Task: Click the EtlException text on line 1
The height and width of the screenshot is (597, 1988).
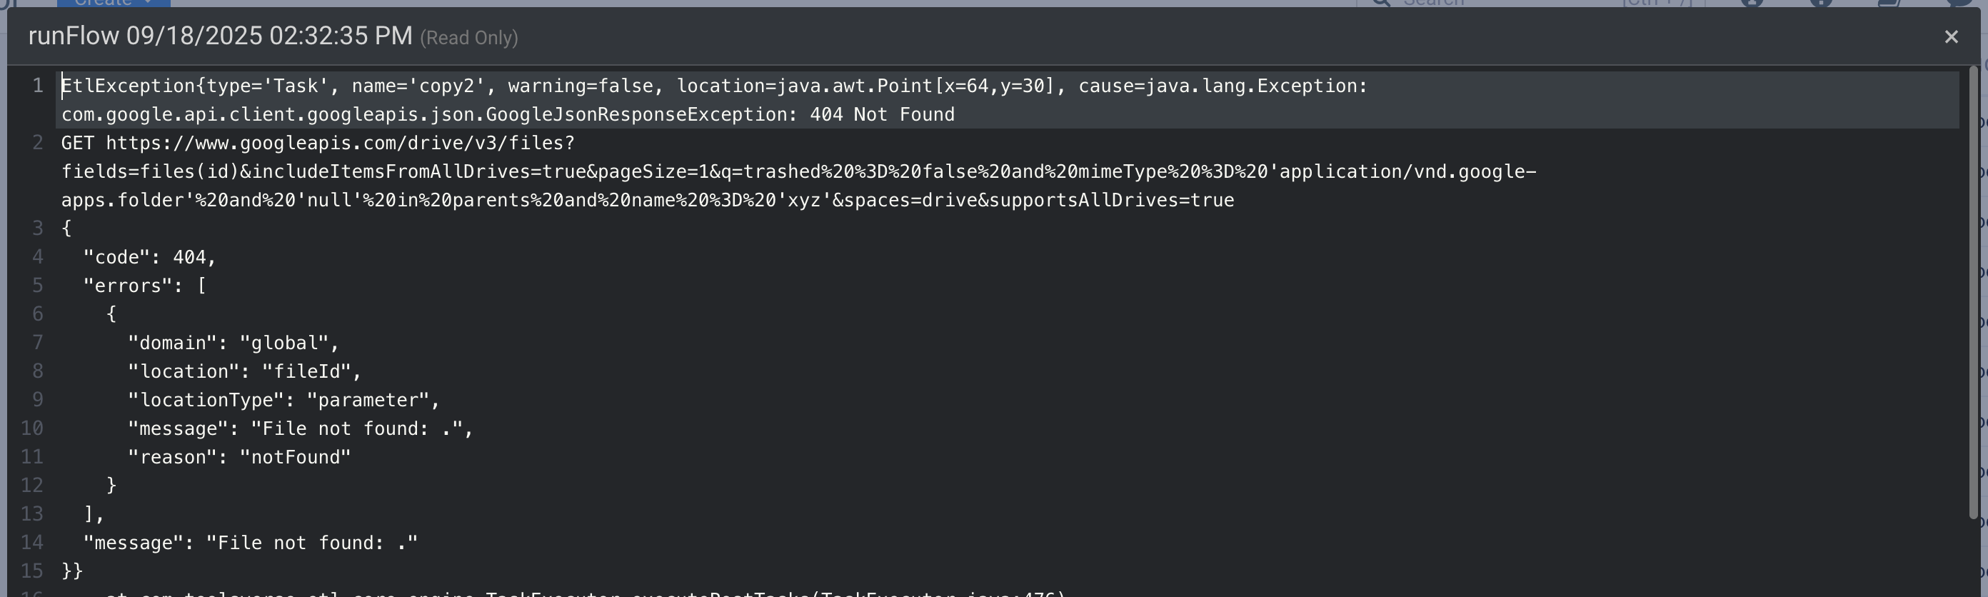Action: [128, 86]
